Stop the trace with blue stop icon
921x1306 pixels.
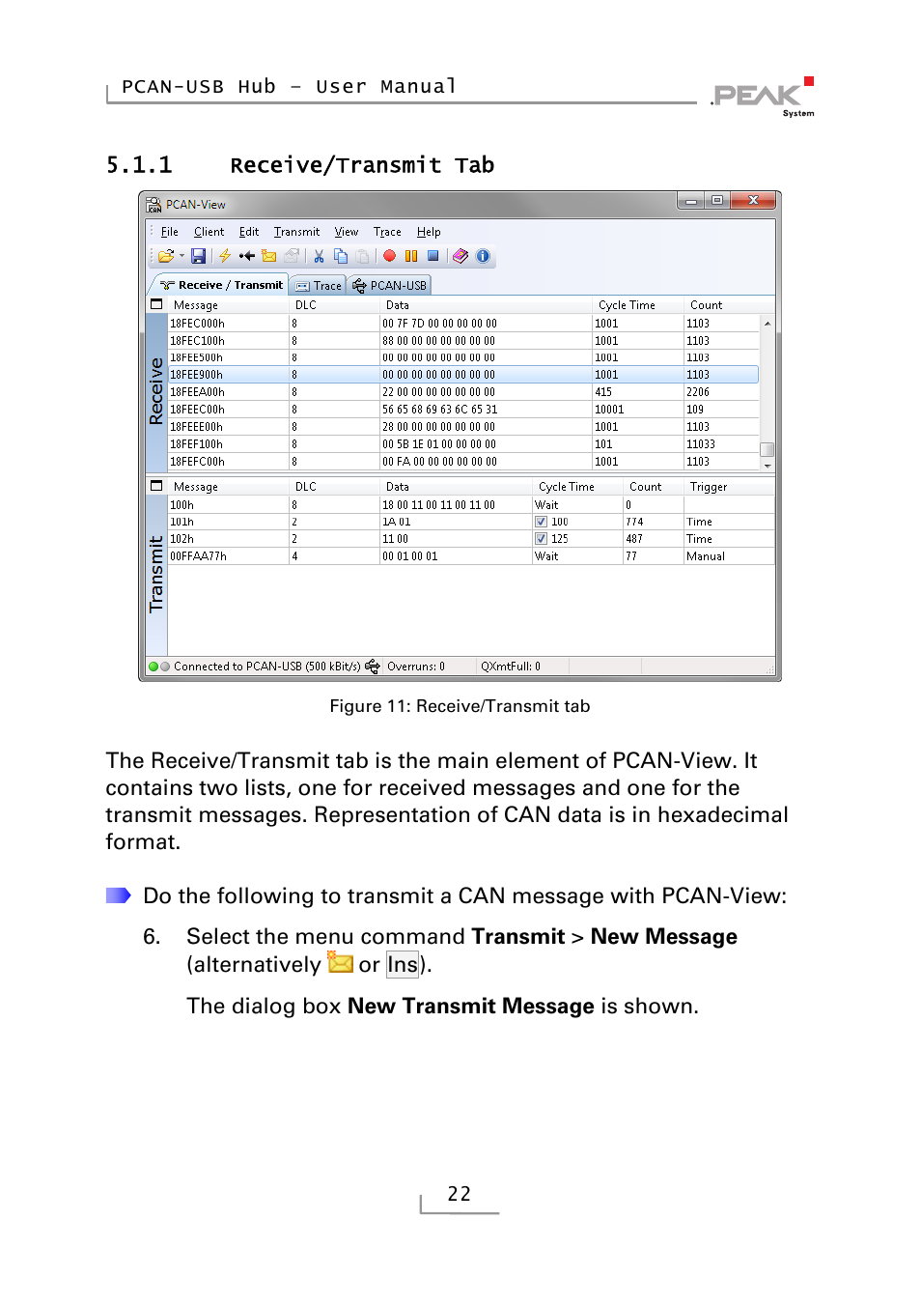(x=433, y=256)
